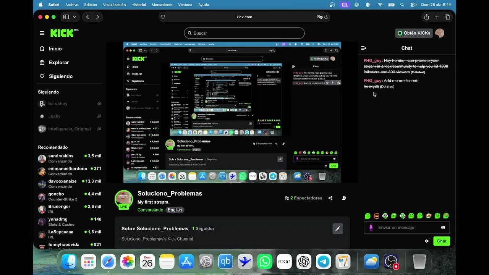The width and height of the screenshot is (489, 275).
Task: Collapse the chat panel with the arrow icon
Action: (x=364, y=48)
